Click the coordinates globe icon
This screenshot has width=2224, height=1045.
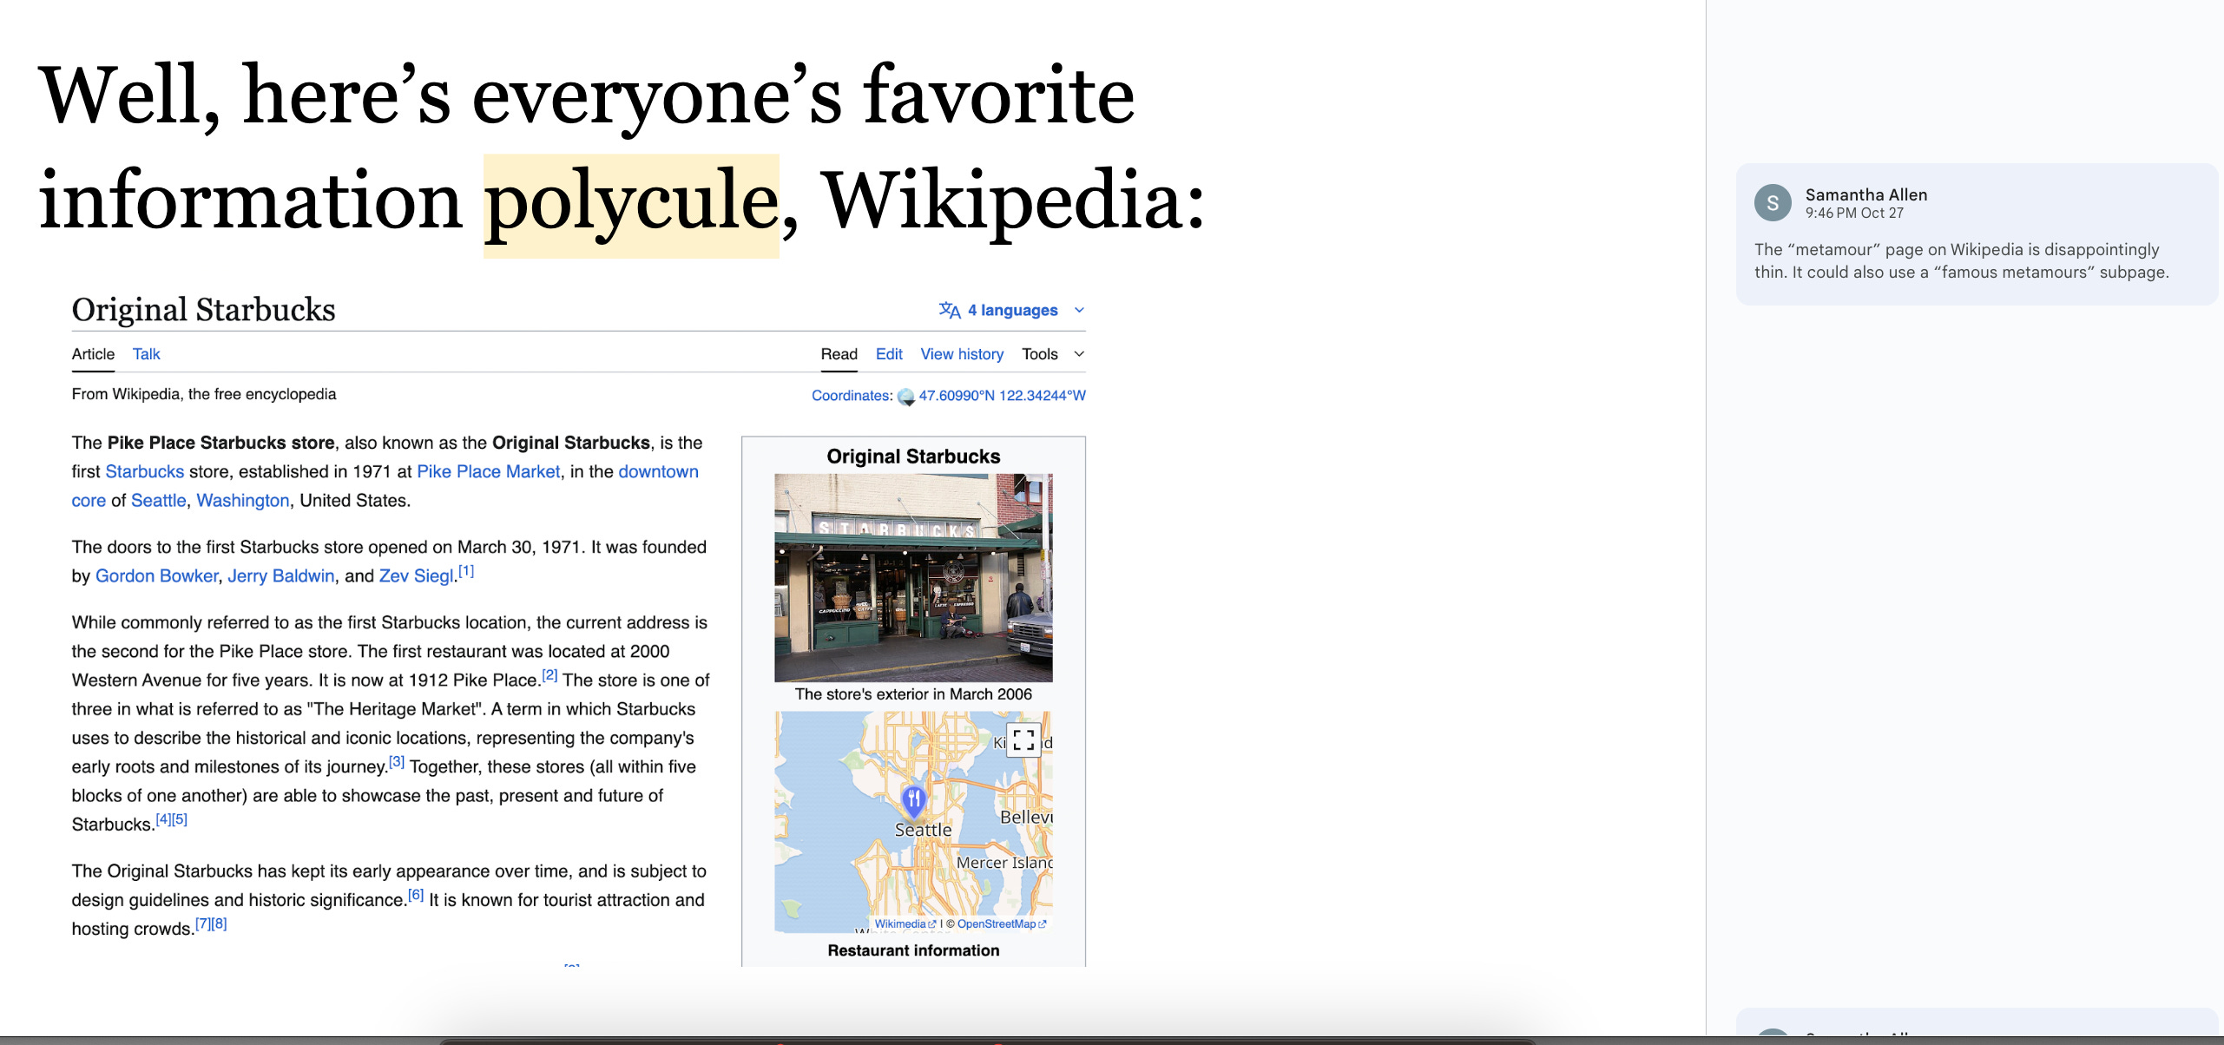(x=905, y=397)
